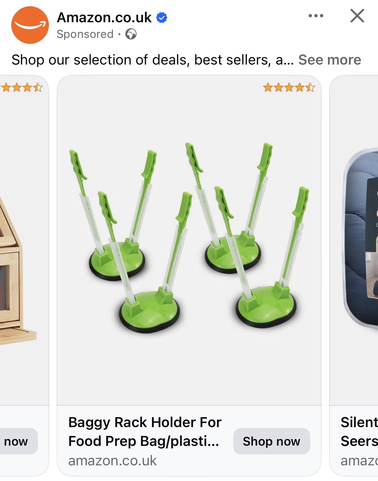The image size is (378, 481).
Task: Open the Baggy Rack Holder product title
Action: 145,432
